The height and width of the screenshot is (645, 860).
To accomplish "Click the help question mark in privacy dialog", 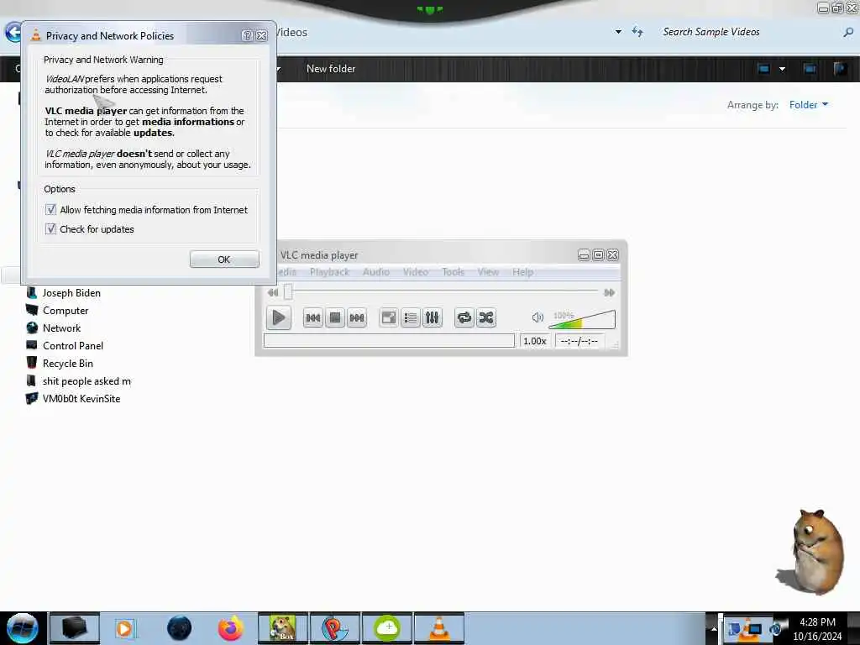I will 248,35.
